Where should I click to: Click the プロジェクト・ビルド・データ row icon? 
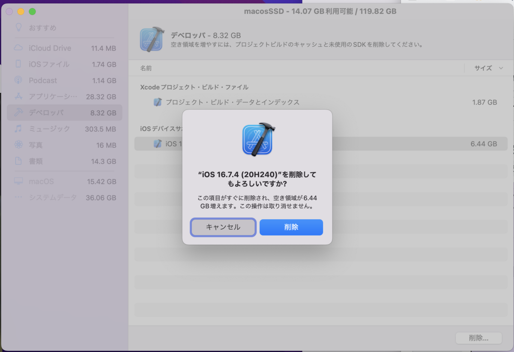click(158, 102)
